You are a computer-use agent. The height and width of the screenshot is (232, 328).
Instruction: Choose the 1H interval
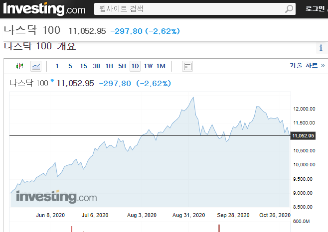click(109, 66)
